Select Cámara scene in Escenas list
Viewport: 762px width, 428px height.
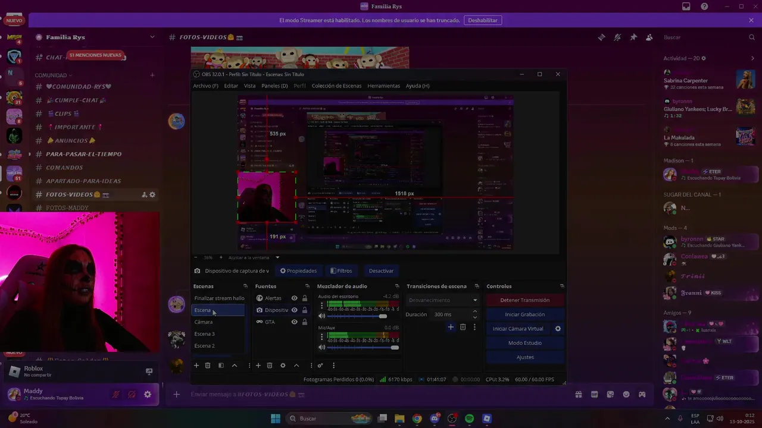(x=218, y=322)
